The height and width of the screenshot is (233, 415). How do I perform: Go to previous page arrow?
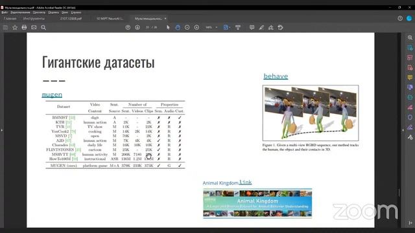(x=128, y=27)
